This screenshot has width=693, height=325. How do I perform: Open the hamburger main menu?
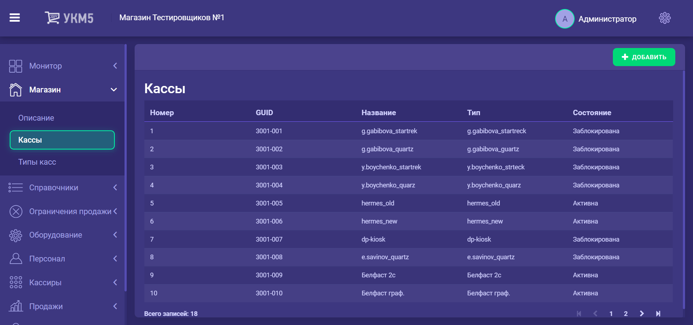[x=14, y=17]
